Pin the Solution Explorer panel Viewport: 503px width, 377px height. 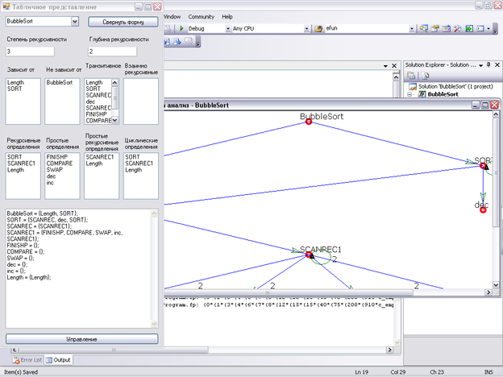pyautogui.click(x=487, y=64)
